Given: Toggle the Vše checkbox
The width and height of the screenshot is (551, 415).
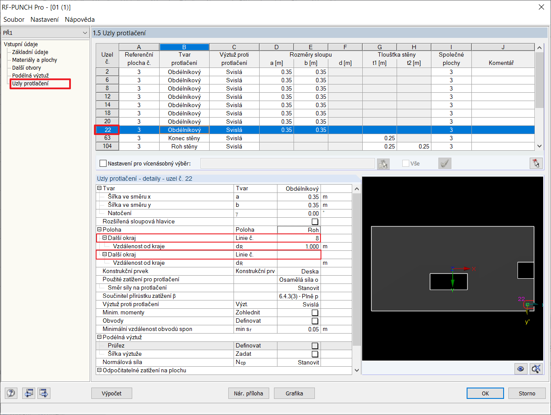Looking at the screenshot, I should (x=406, y=163).
